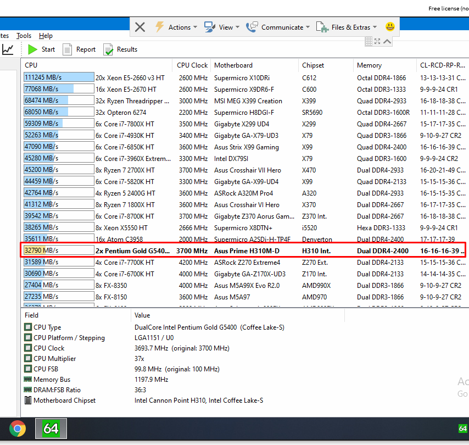The height and width of the screenshot is (445, 469).
Task: Select the highlighted 32790 MB/s bar
Action: click(59, 251)
